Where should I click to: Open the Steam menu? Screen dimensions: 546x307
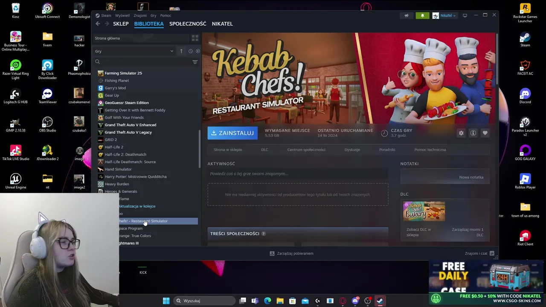pyautogui.click(x=106, y=15)
